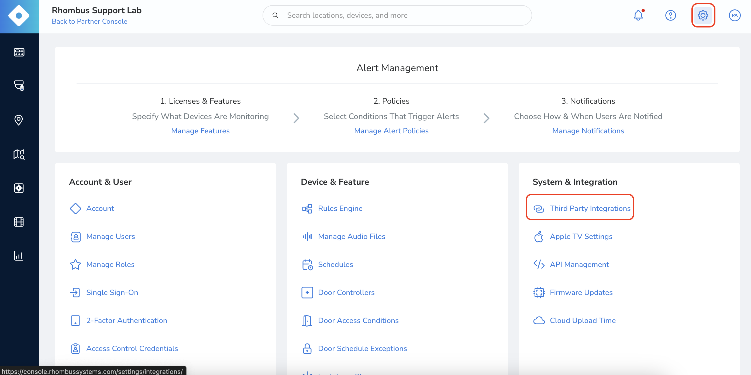
Task: Open Manage Users link
Action: 111,237
